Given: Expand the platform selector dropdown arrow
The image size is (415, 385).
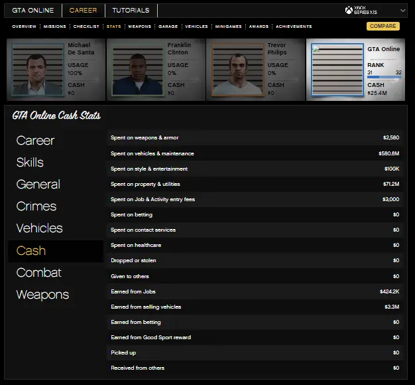Looking at the screenshot, I should point(402,11).
